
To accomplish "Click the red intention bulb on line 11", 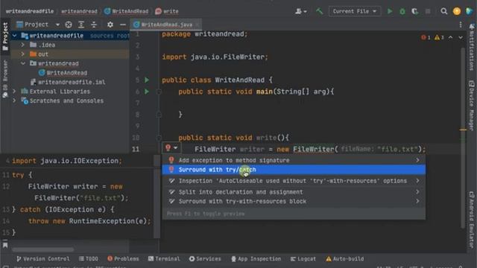I will click(x=168, y=148).
